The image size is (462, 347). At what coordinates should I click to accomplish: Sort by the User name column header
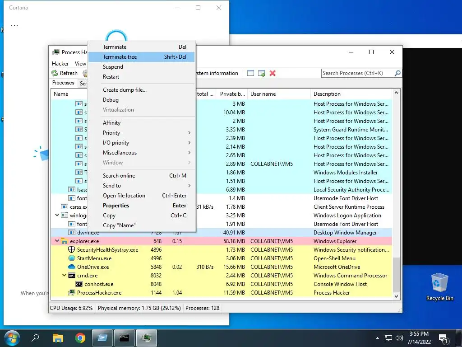pos(279,94)
